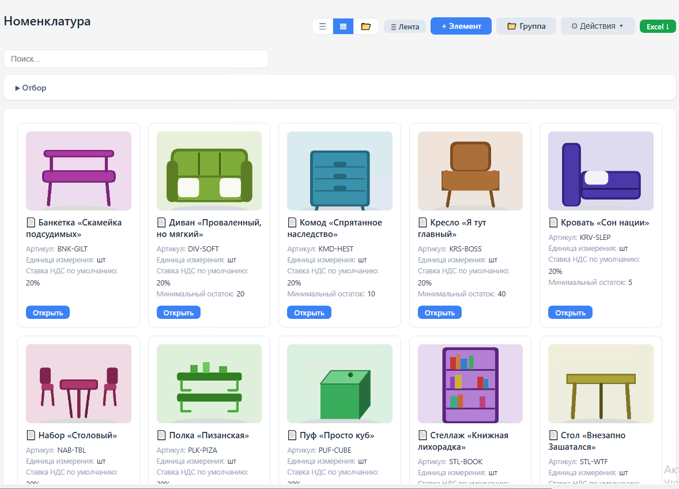This screenshot has height=489, width=679.
Task: Click the Банкетка bench thumbnail
Action: (79, 171)
